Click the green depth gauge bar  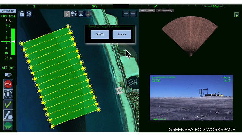13,42
